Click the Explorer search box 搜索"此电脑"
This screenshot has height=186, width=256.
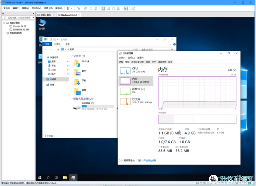pos(157,49)
